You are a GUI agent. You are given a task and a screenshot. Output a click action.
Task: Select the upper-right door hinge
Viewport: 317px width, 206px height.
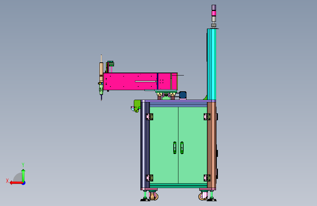pos(207,117)
